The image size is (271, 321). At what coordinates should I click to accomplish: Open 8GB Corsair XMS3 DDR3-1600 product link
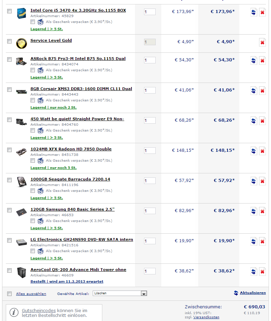[81, 89]
